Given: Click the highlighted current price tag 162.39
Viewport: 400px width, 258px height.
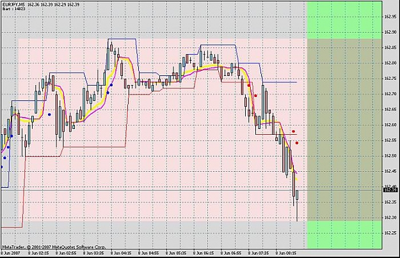Looking at the screenshot, I should (390, 190).
